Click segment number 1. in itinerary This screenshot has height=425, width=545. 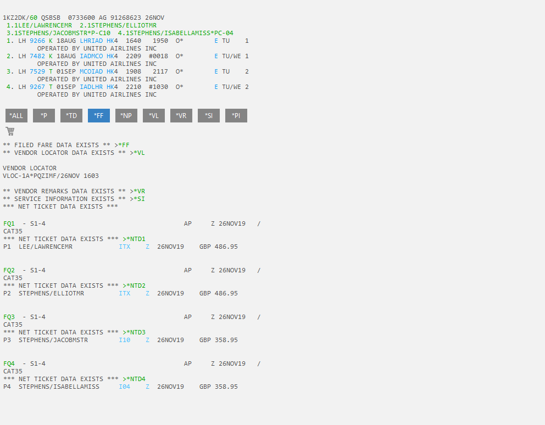[x=10, y=41]
